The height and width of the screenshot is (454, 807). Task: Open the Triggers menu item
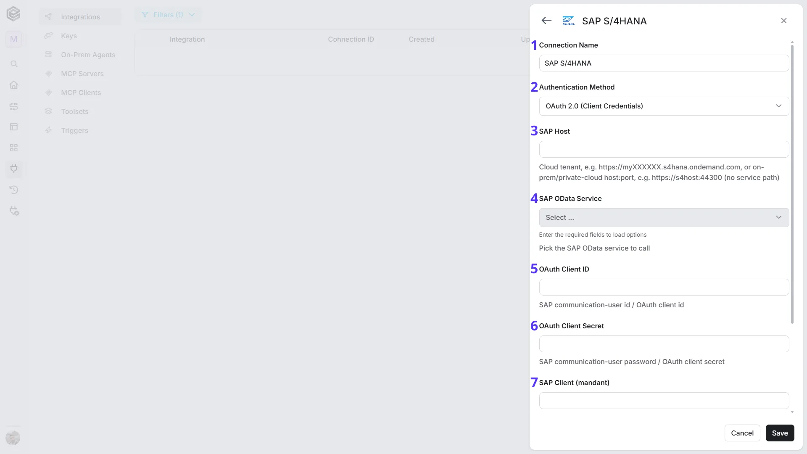[x=80, y=130]
